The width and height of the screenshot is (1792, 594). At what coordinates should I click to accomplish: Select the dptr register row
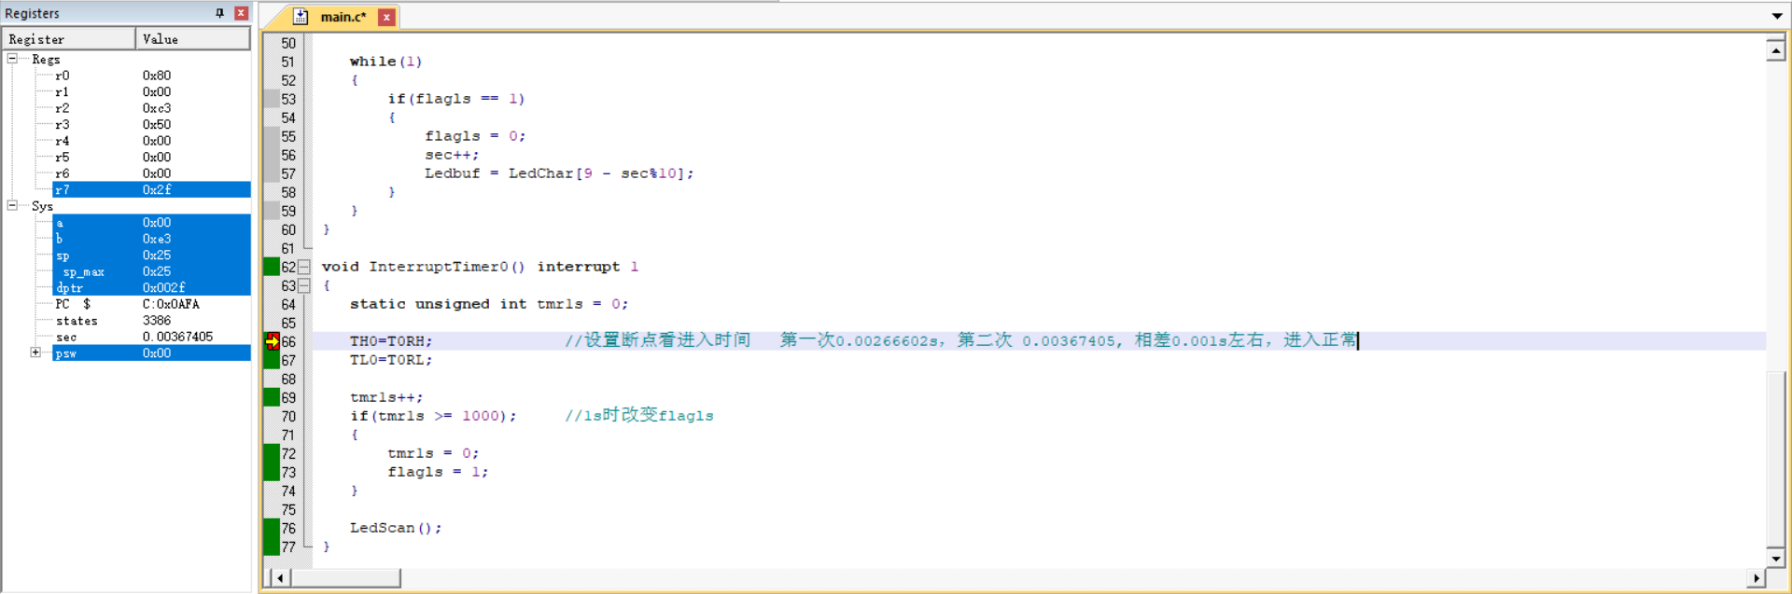(x=151, y=287)
